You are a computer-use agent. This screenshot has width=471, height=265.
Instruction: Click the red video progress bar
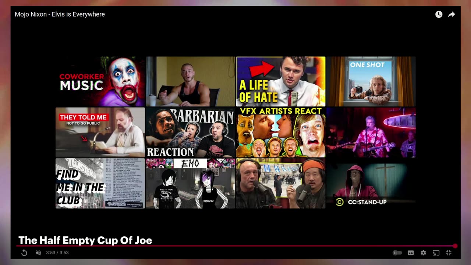click(x=235, y=246)
